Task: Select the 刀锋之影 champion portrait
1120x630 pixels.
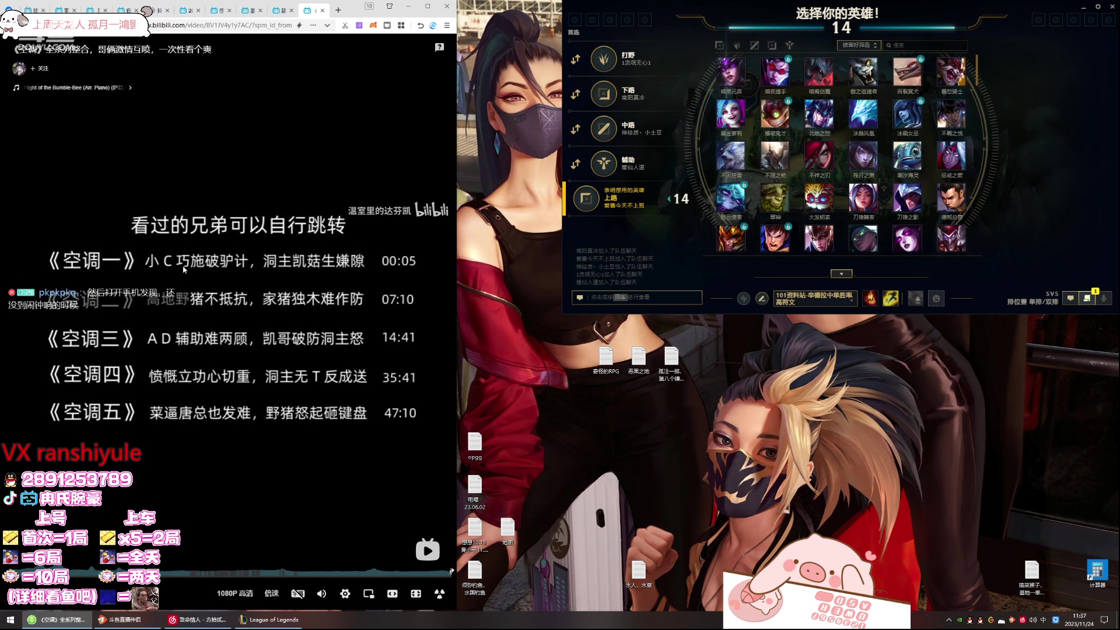Action: [x=908, y=198]
